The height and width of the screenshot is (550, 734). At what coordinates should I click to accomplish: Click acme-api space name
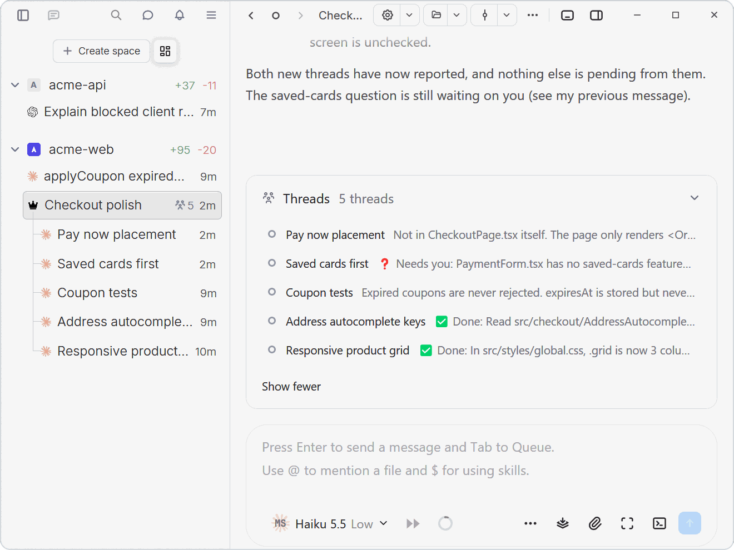[x=77, y=85]
